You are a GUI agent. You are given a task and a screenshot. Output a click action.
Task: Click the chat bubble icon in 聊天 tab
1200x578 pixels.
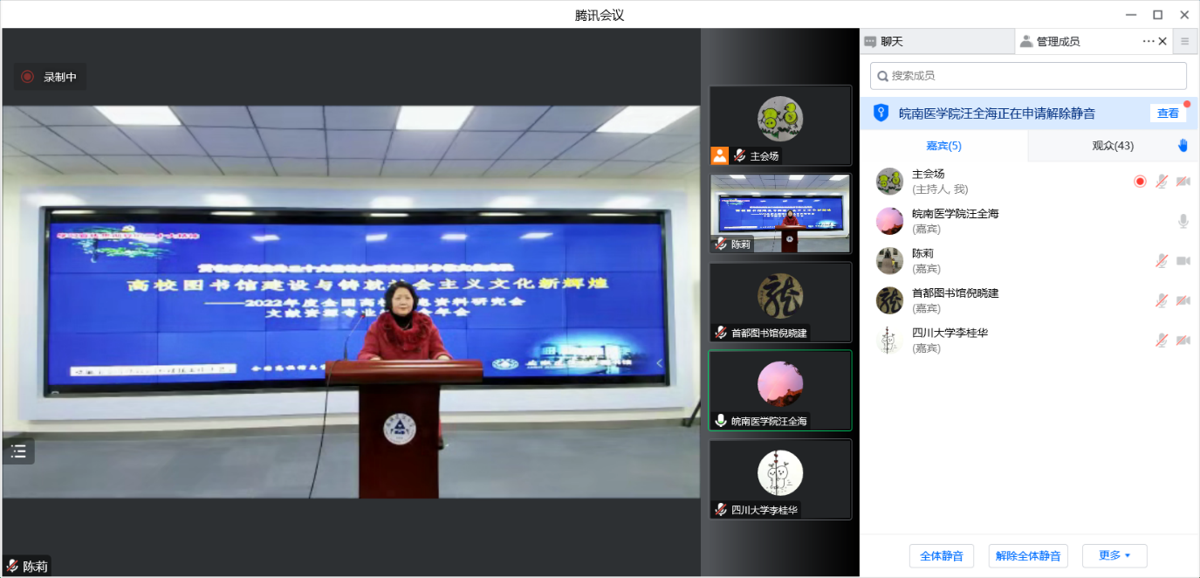(870, 41)
